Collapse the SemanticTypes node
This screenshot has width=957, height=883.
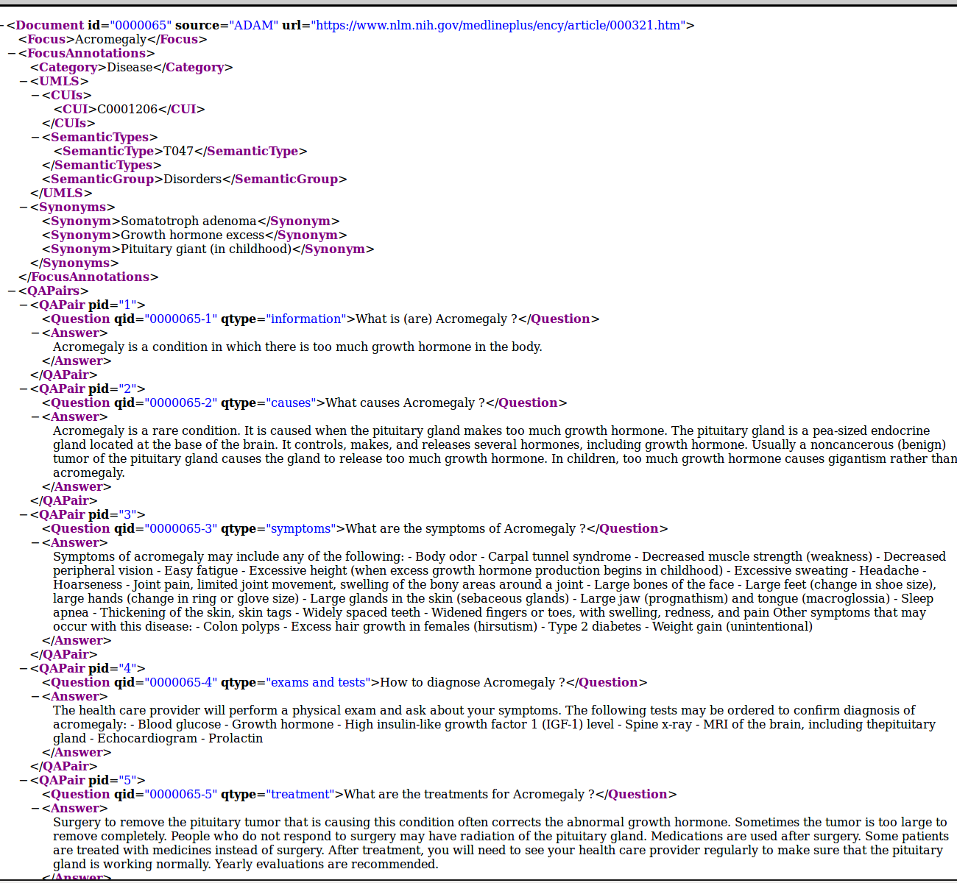[35, 137]
